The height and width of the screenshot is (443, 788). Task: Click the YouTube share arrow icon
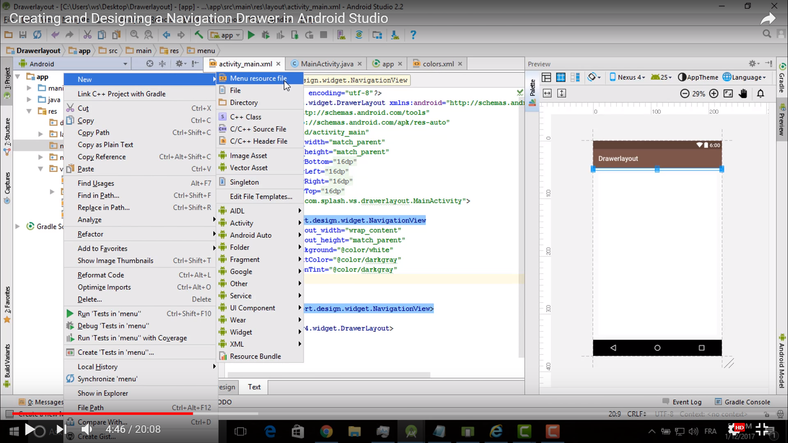767,19
